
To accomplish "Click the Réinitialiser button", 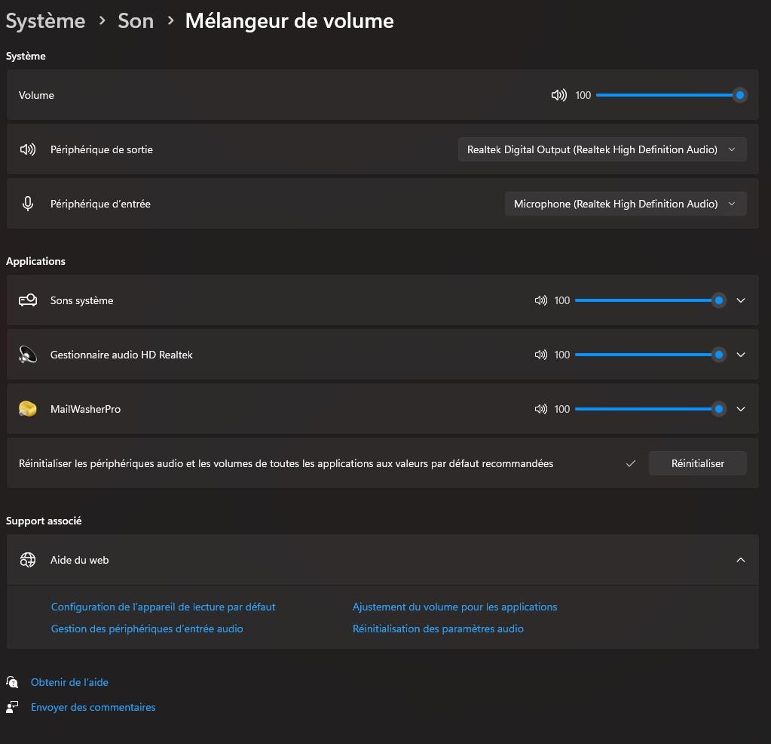I will point(698,463).
